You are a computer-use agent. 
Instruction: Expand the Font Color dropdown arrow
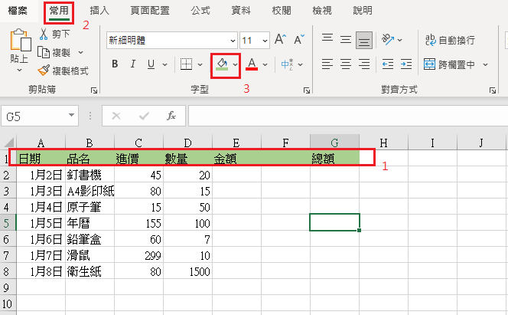click(x=265, y=64)
